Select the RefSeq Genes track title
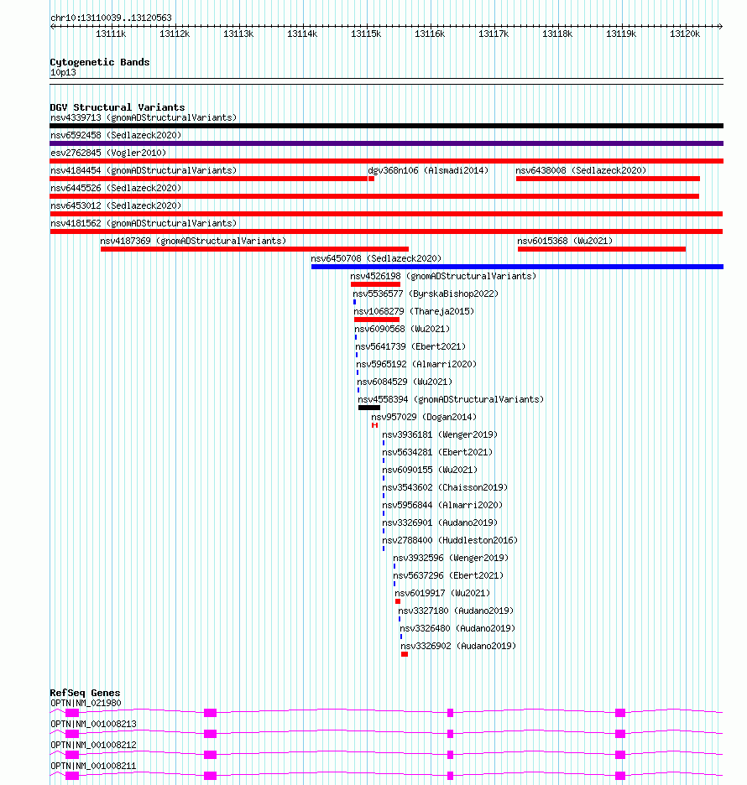 coord(85,693)
